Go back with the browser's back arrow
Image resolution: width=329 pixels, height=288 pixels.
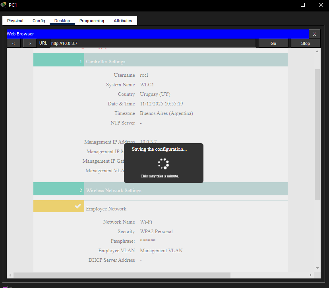pos(14,43)
